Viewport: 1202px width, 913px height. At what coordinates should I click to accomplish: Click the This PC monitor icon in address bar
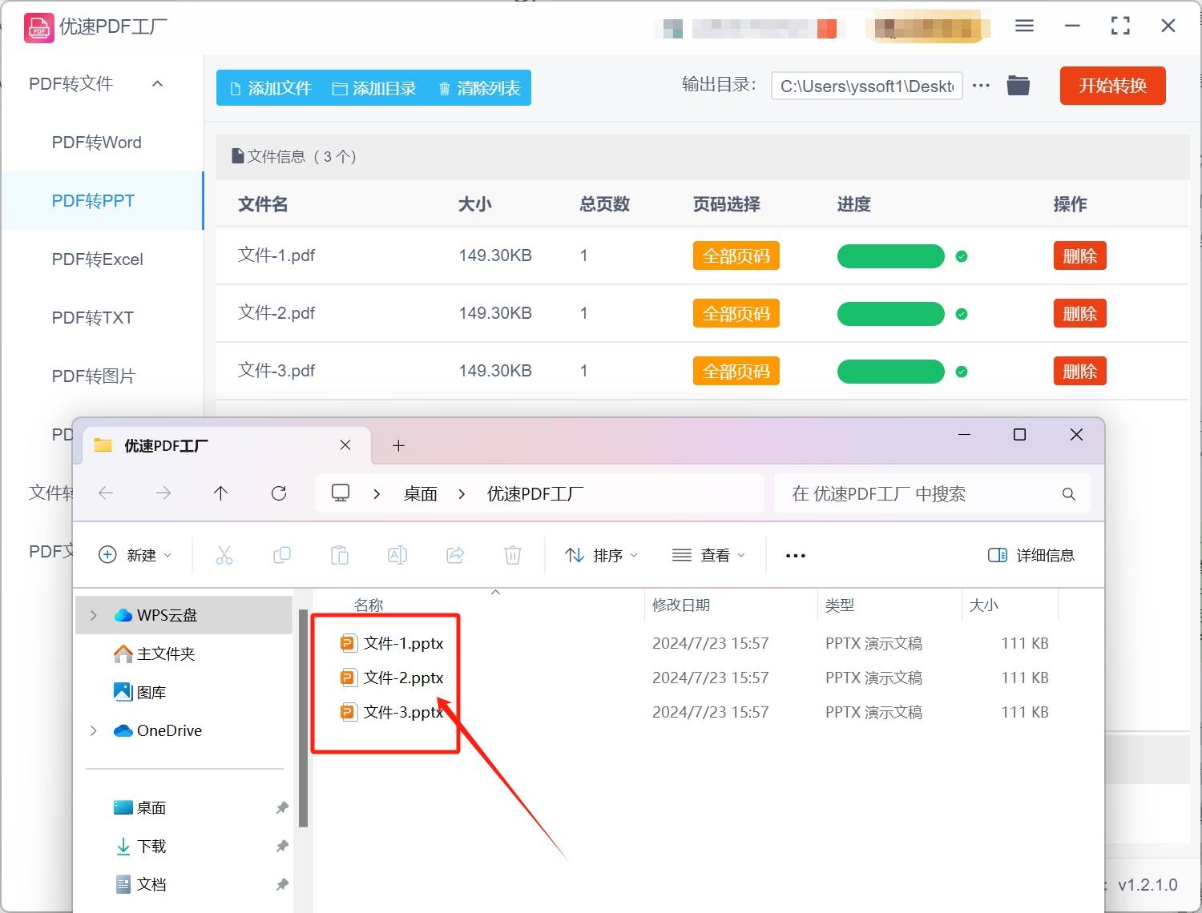click(341, 493)
